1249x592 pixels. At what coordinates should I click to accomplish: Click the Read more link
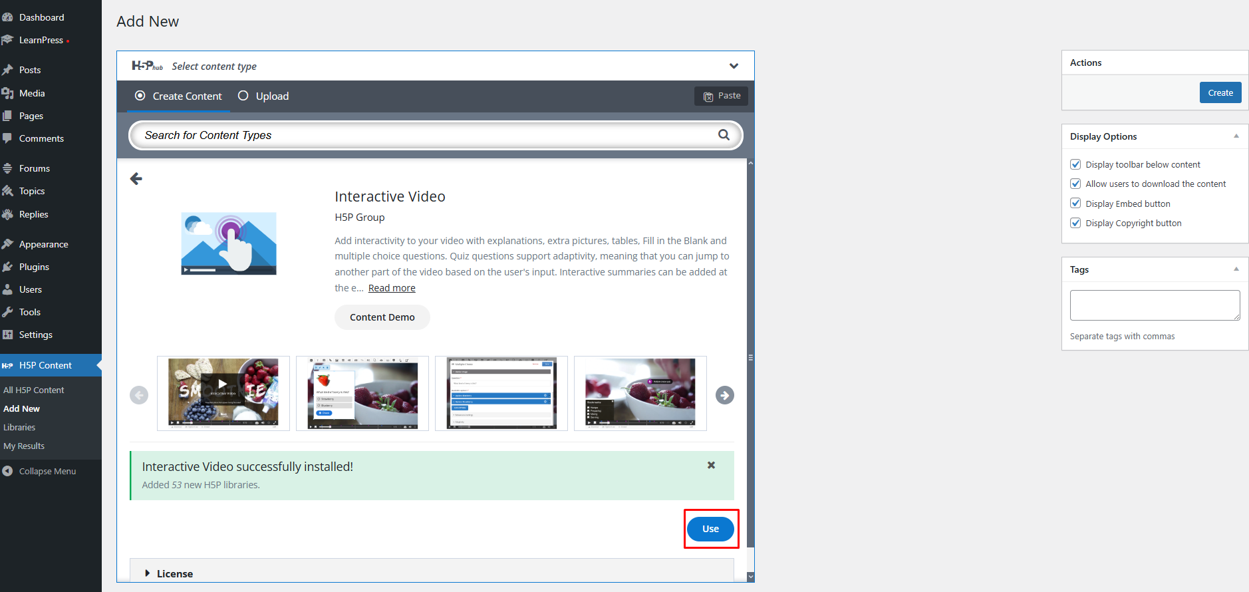[x=392, y=288]
